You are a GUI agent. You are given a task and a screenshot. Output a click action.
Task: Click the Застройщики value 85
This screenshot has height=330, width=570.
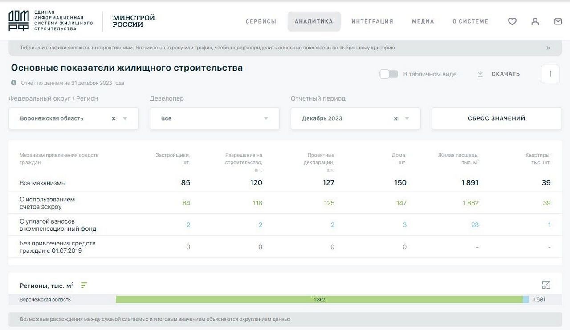point(186,183)
